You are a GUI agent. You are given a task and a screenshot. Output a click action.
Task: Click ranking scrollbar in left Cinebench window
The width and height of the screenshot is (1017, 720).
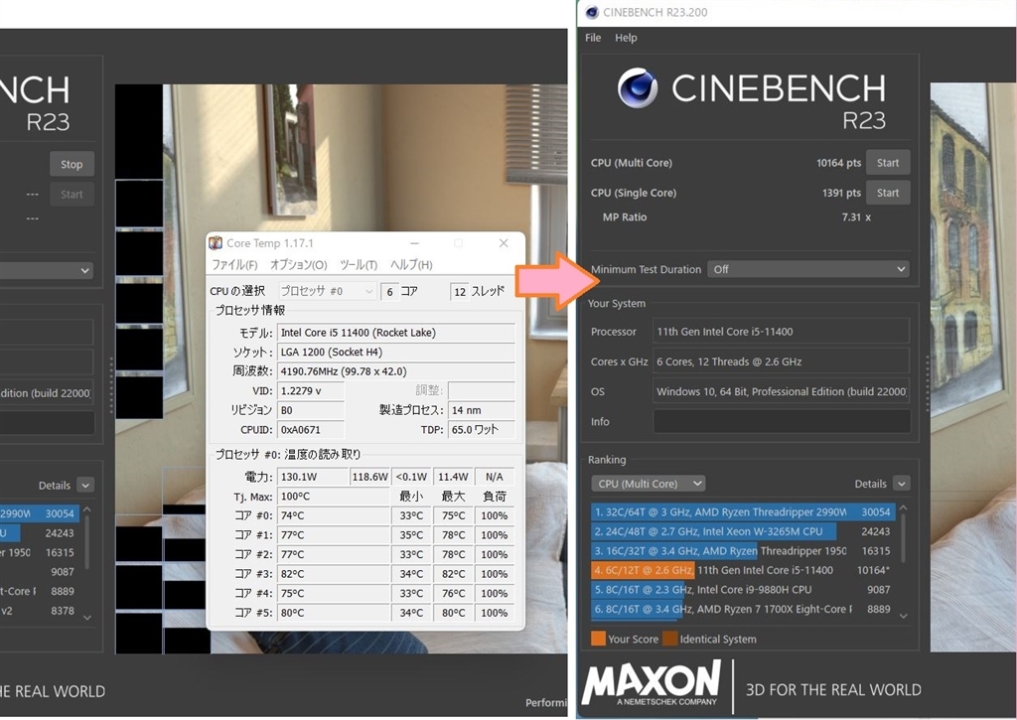[x=87, y=545]
